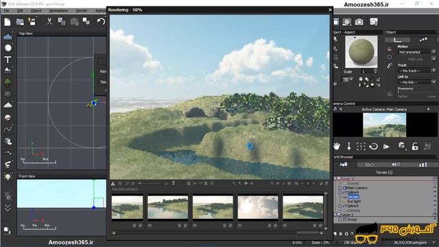The height and width of the screenshot is (247, 439).
Task: Open the 'Link to' dropdown
Action: click(417, 82)
